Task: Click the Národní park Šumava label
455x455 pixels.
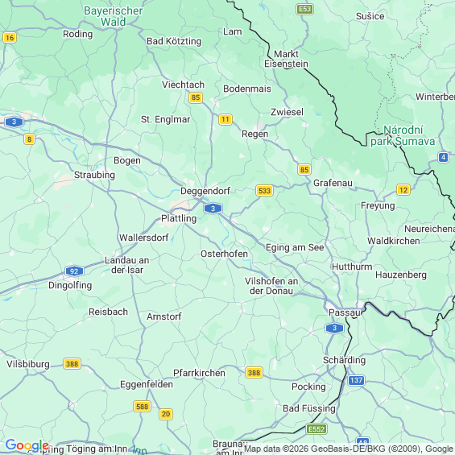Action: (403, 135)
